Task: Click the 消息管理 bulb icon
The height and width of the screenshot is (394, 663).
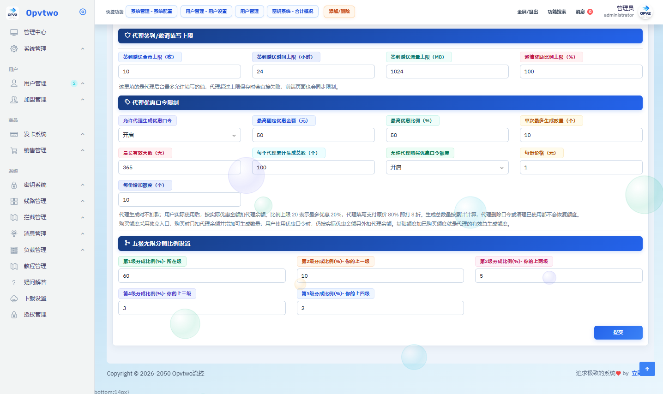Action: coord(14,233)
